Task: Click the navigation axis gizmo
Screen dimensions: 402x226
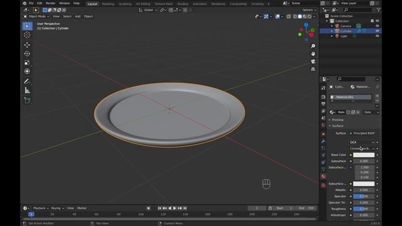Action: coord(306,32)
